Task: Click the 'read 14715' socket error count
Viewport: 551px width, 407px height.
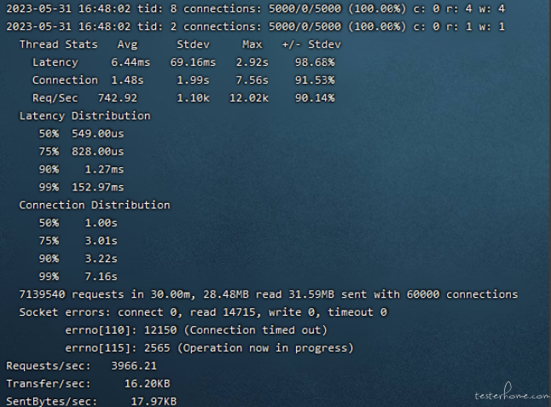Action: click(223, 312)
